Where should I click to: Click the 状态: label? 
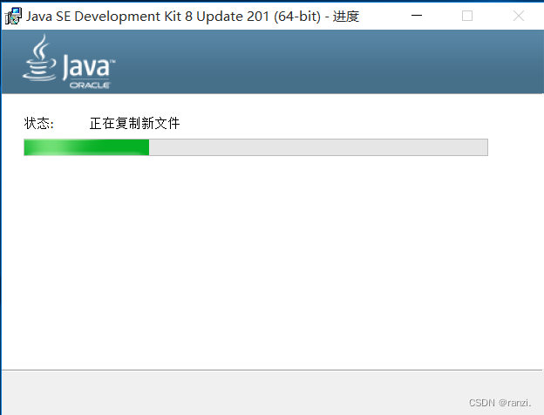coord(39,123)
